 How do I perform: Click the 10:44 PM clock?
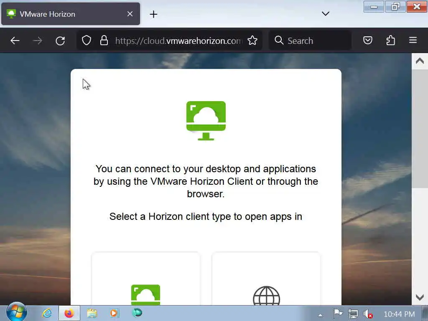[399, 314]
